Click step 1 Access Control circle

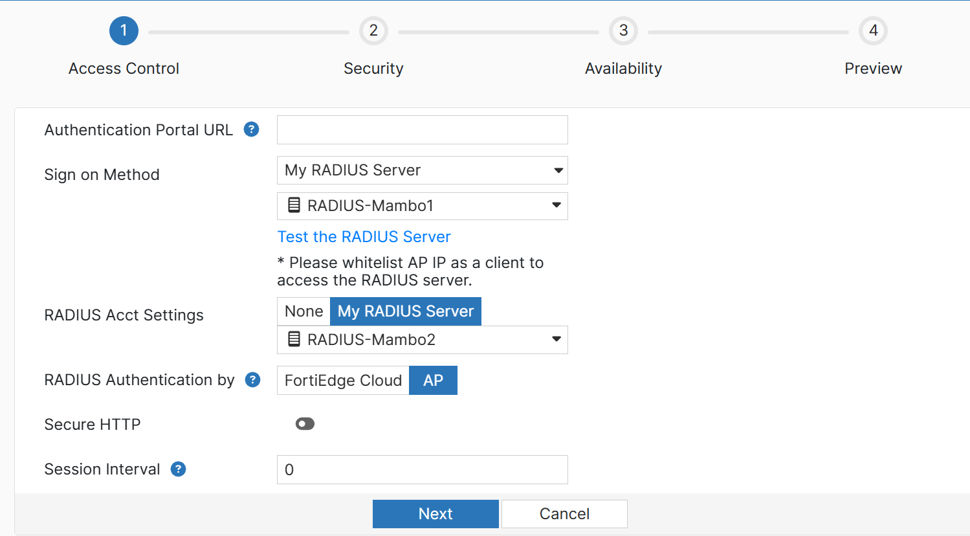point(124,31)
